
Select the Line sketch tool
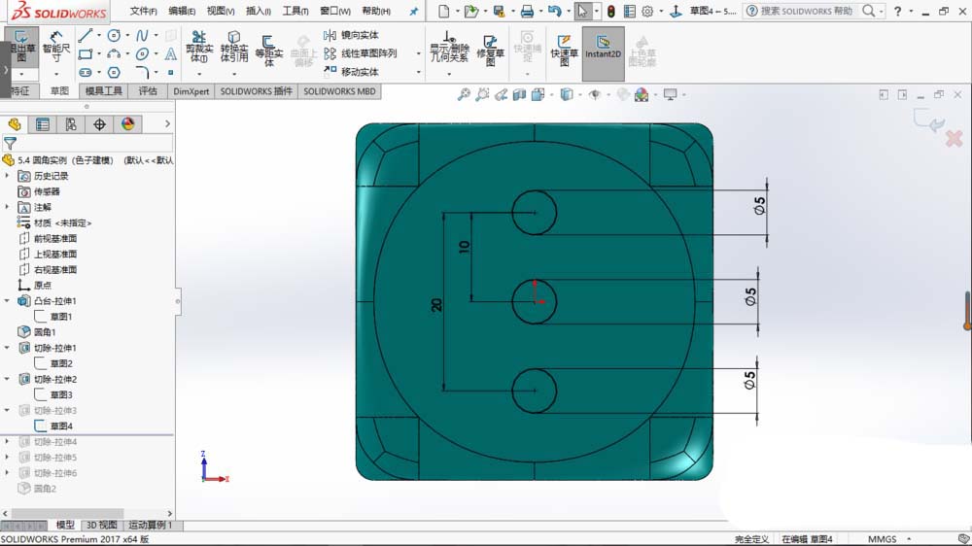pyautogui.click(x=86, y=35)
